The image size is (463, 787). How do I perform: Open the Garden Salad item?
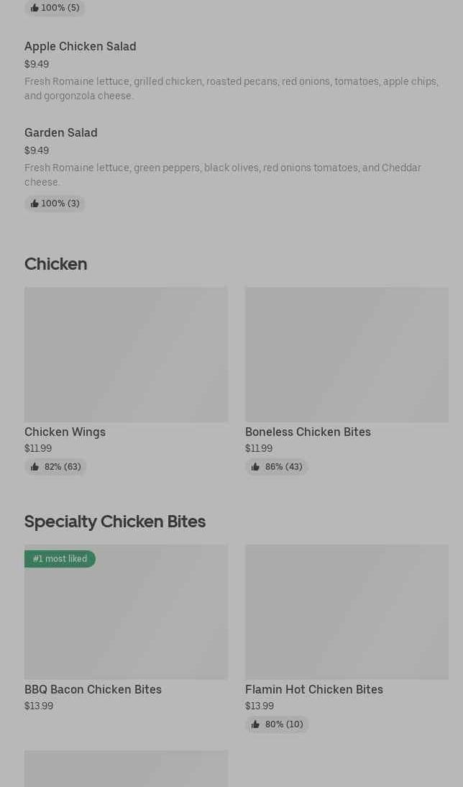(61, 132)
